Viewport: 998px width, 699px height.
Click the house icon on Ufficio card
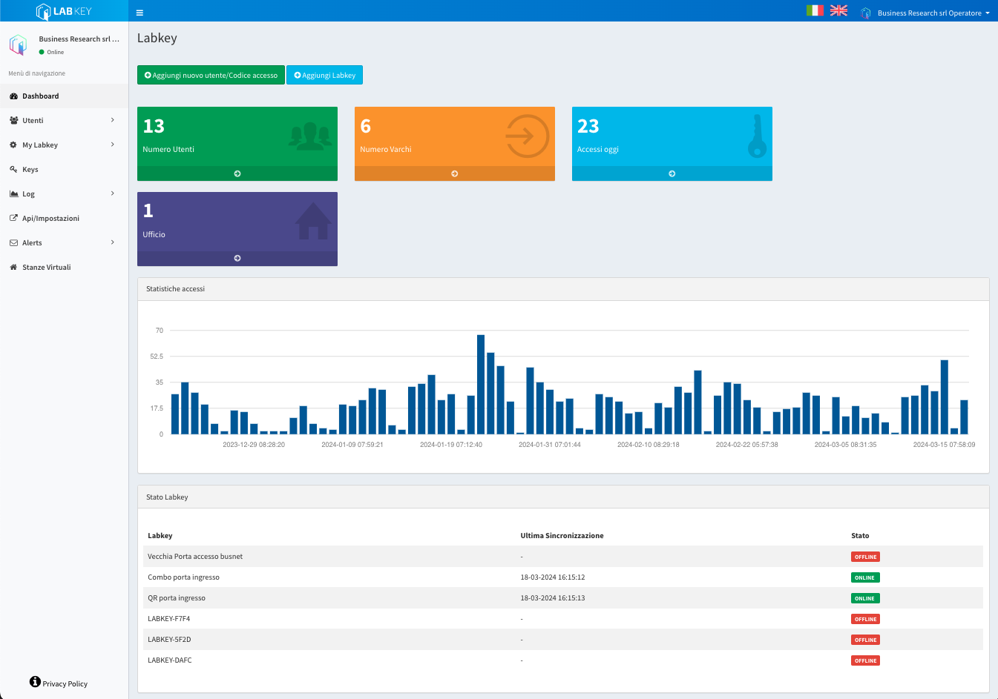(313, 221)
